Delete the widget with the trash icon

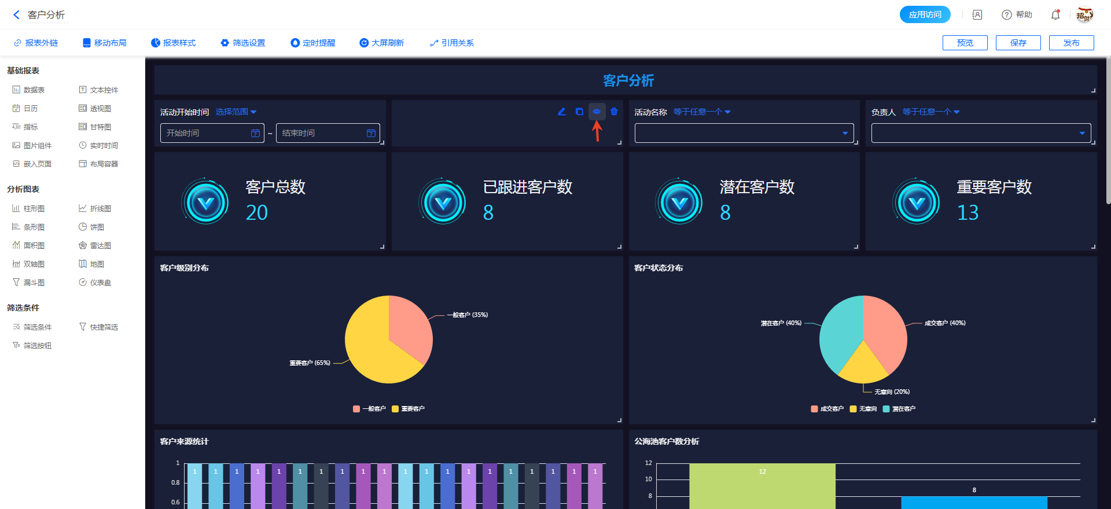click(x=614, y=112)
